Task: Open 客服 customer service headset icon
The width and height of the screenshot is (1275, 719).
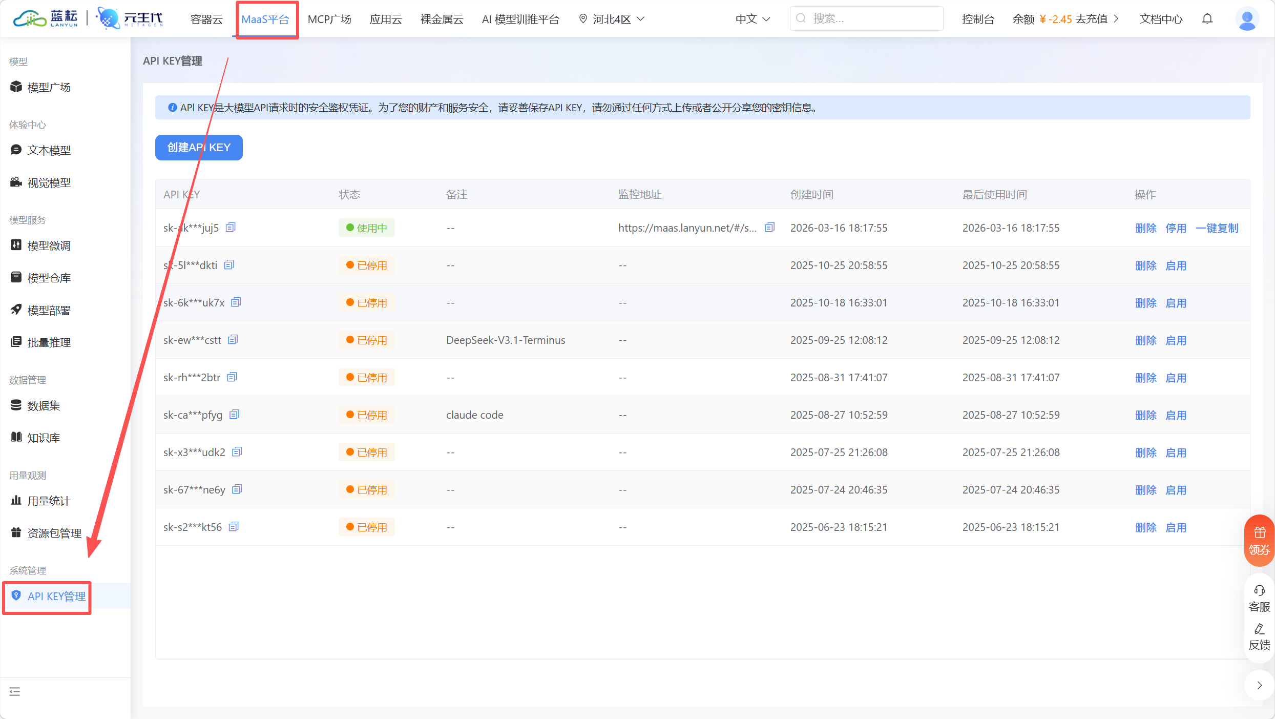Action: point(1259,590)
